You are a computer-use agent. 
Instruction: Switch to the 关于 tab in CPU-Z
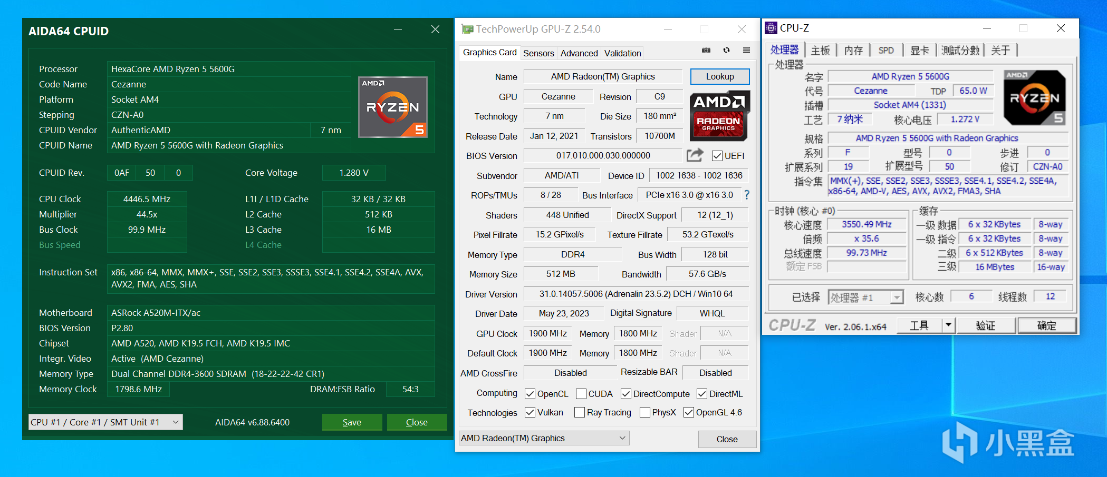[1000, 50]
